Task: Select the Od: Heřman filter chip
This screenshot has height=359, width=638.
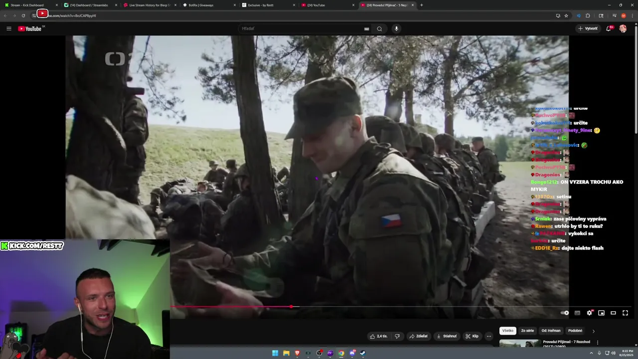Action: coord(551,331)
